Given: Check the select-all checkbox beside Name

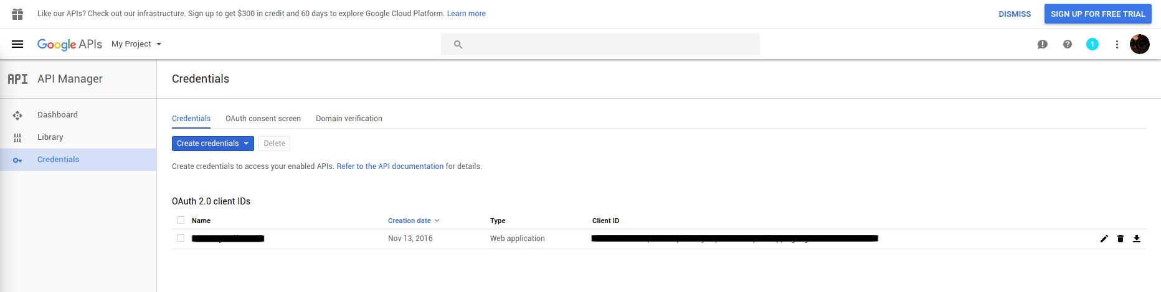Looking at the screenshot, I should point(181,220).
